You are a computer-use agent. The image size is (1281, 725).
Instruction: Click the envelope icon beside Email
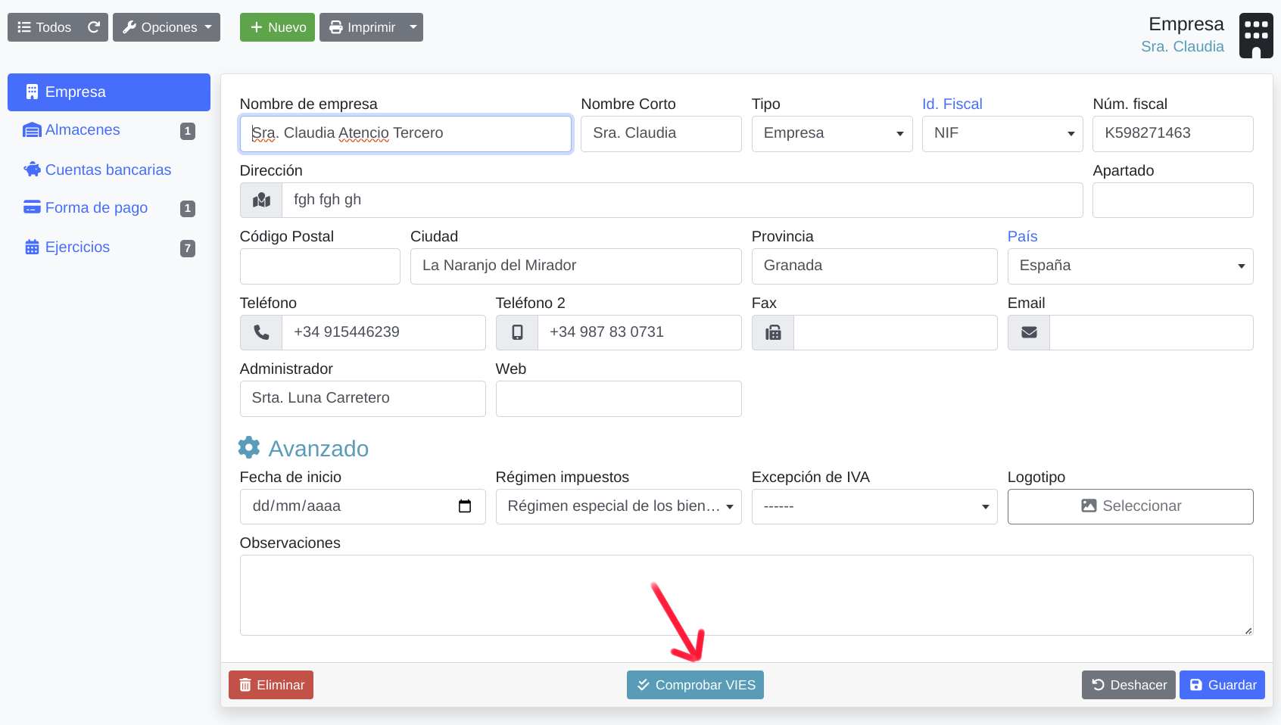pyautogui.click(x=1029, y=332)
